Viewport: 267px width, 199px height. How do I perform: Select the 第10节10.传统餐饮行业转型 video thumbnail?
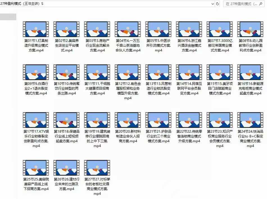[66, 72]
